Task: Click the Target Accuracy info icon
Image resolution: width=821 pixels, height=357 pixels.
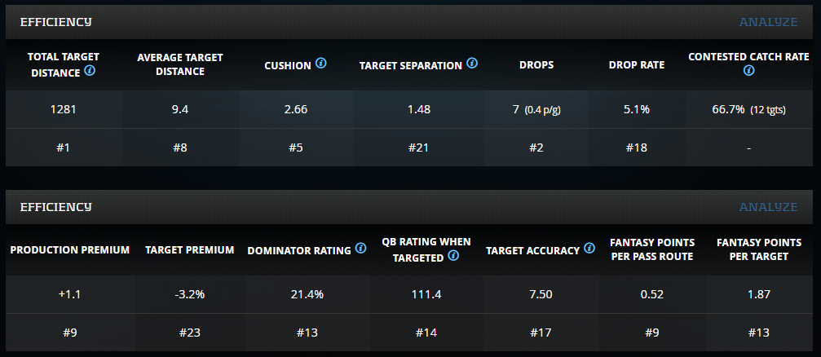Action: pos(589,249)
